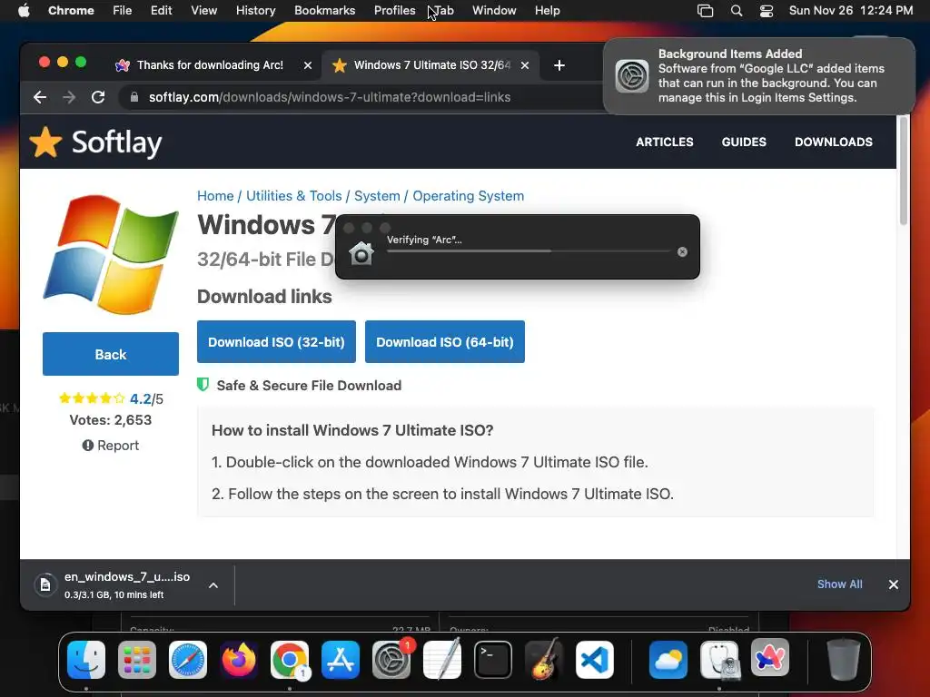Launch Visual Studio Code from dock
This screenshot has width=930, height=697.
pyautogui.click(x=595, y=660)
